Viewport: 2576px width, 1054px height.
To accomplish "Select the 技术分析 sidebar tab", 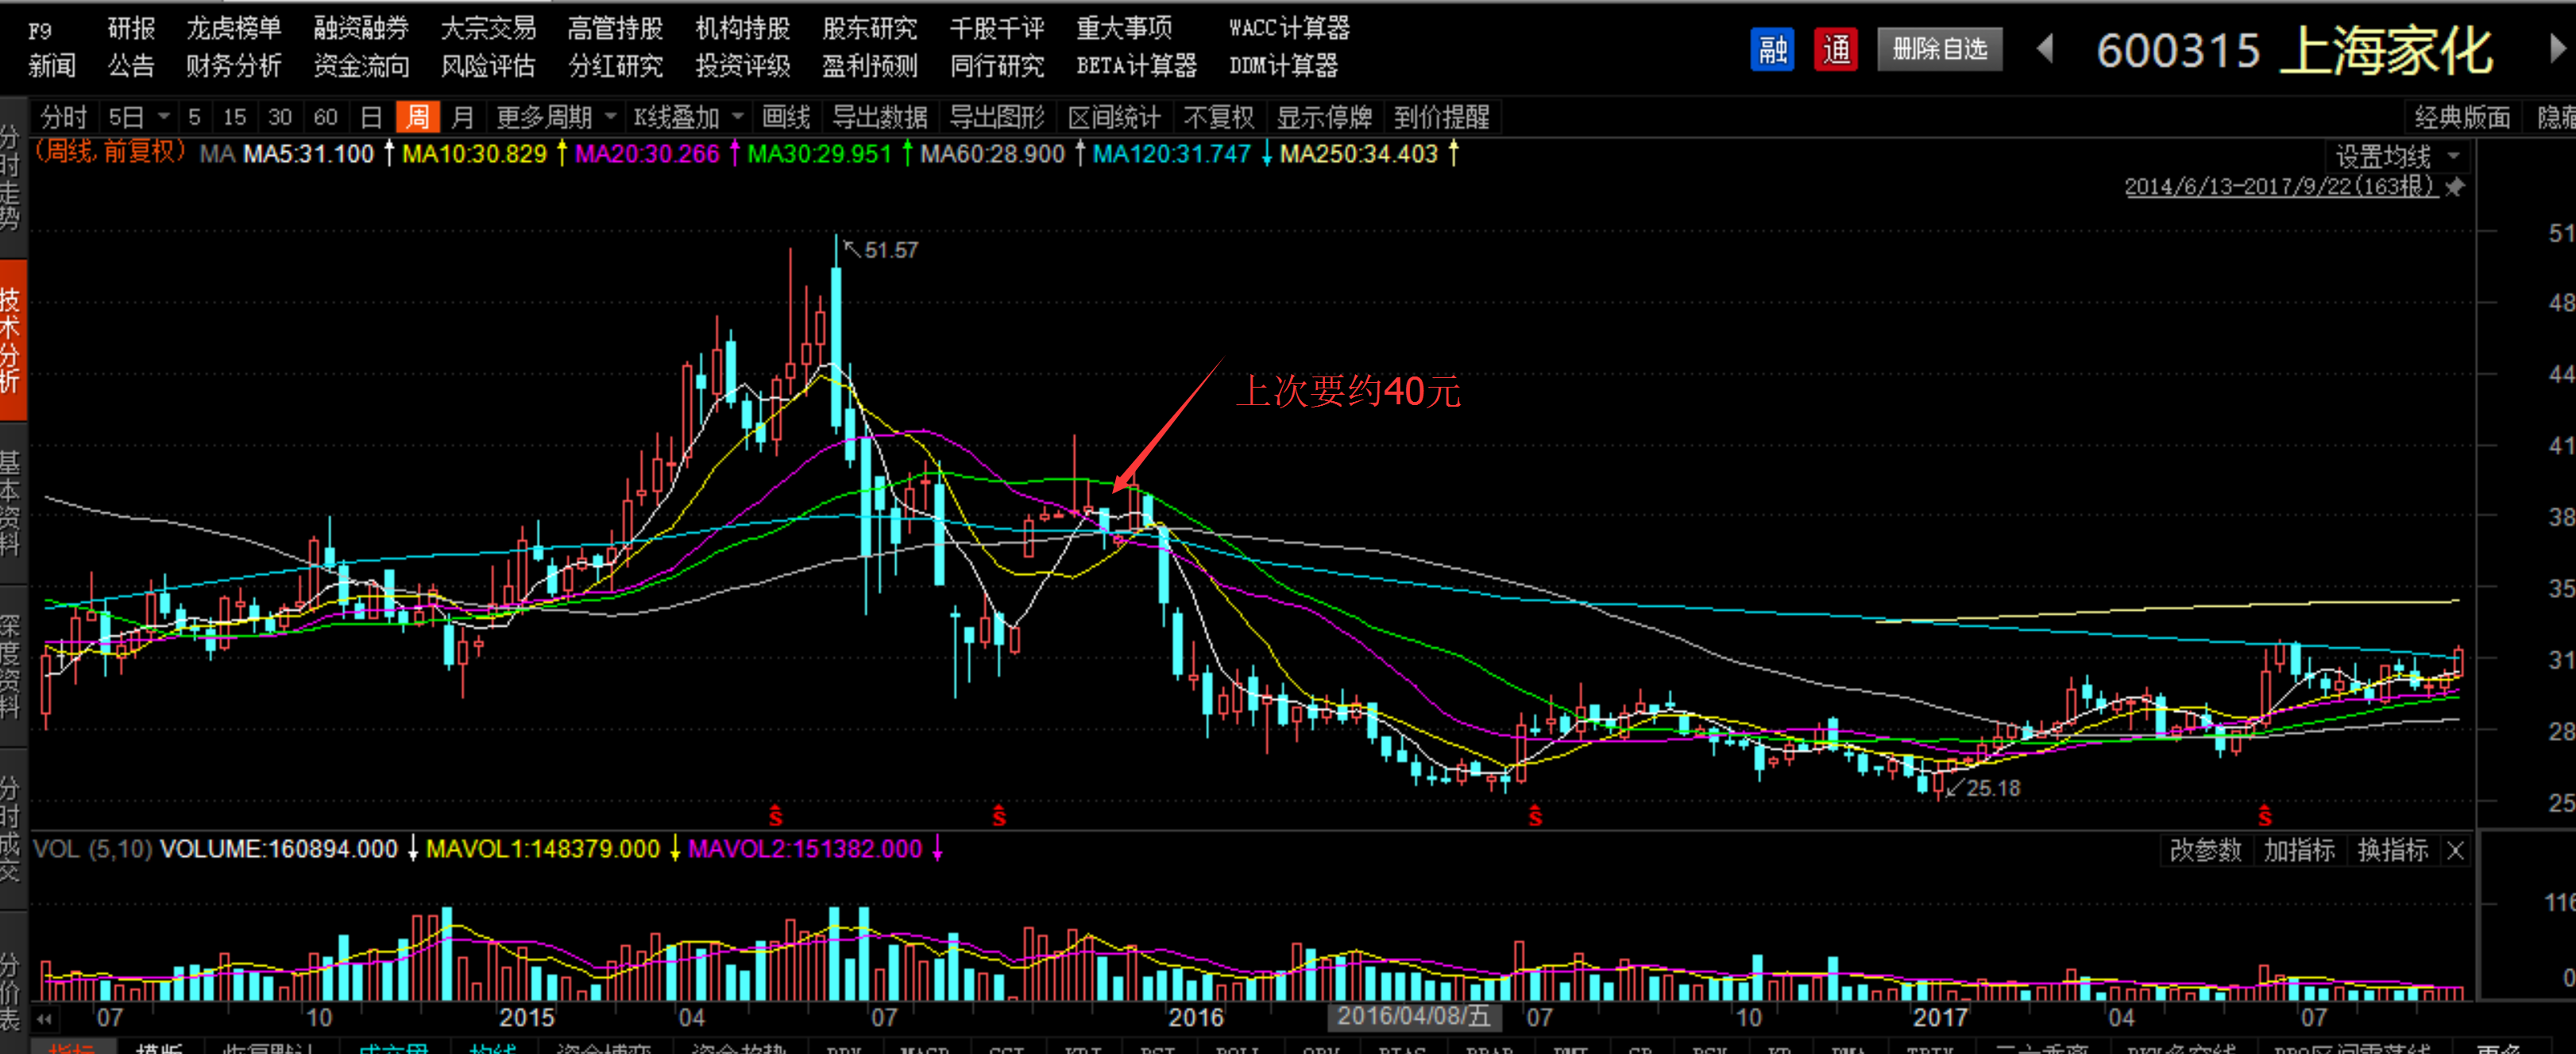I will [x=12, y=340].
